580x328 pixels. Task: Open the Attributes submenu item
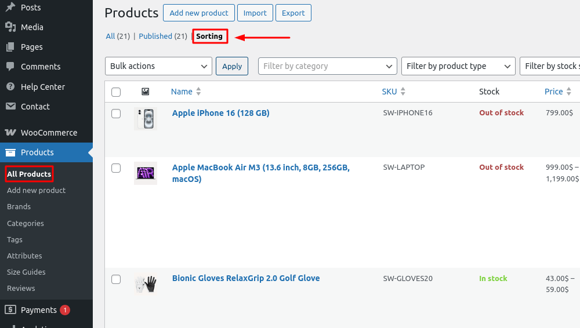tap(24, 256)
